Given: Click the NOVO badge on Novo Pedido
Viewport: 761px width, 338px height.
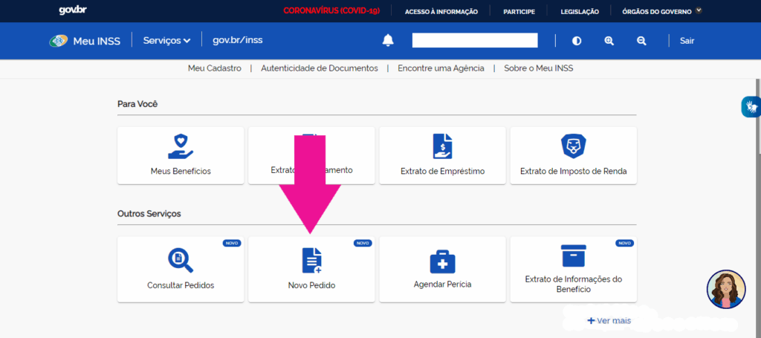Looking at the screenshot, I should (363, 243).
